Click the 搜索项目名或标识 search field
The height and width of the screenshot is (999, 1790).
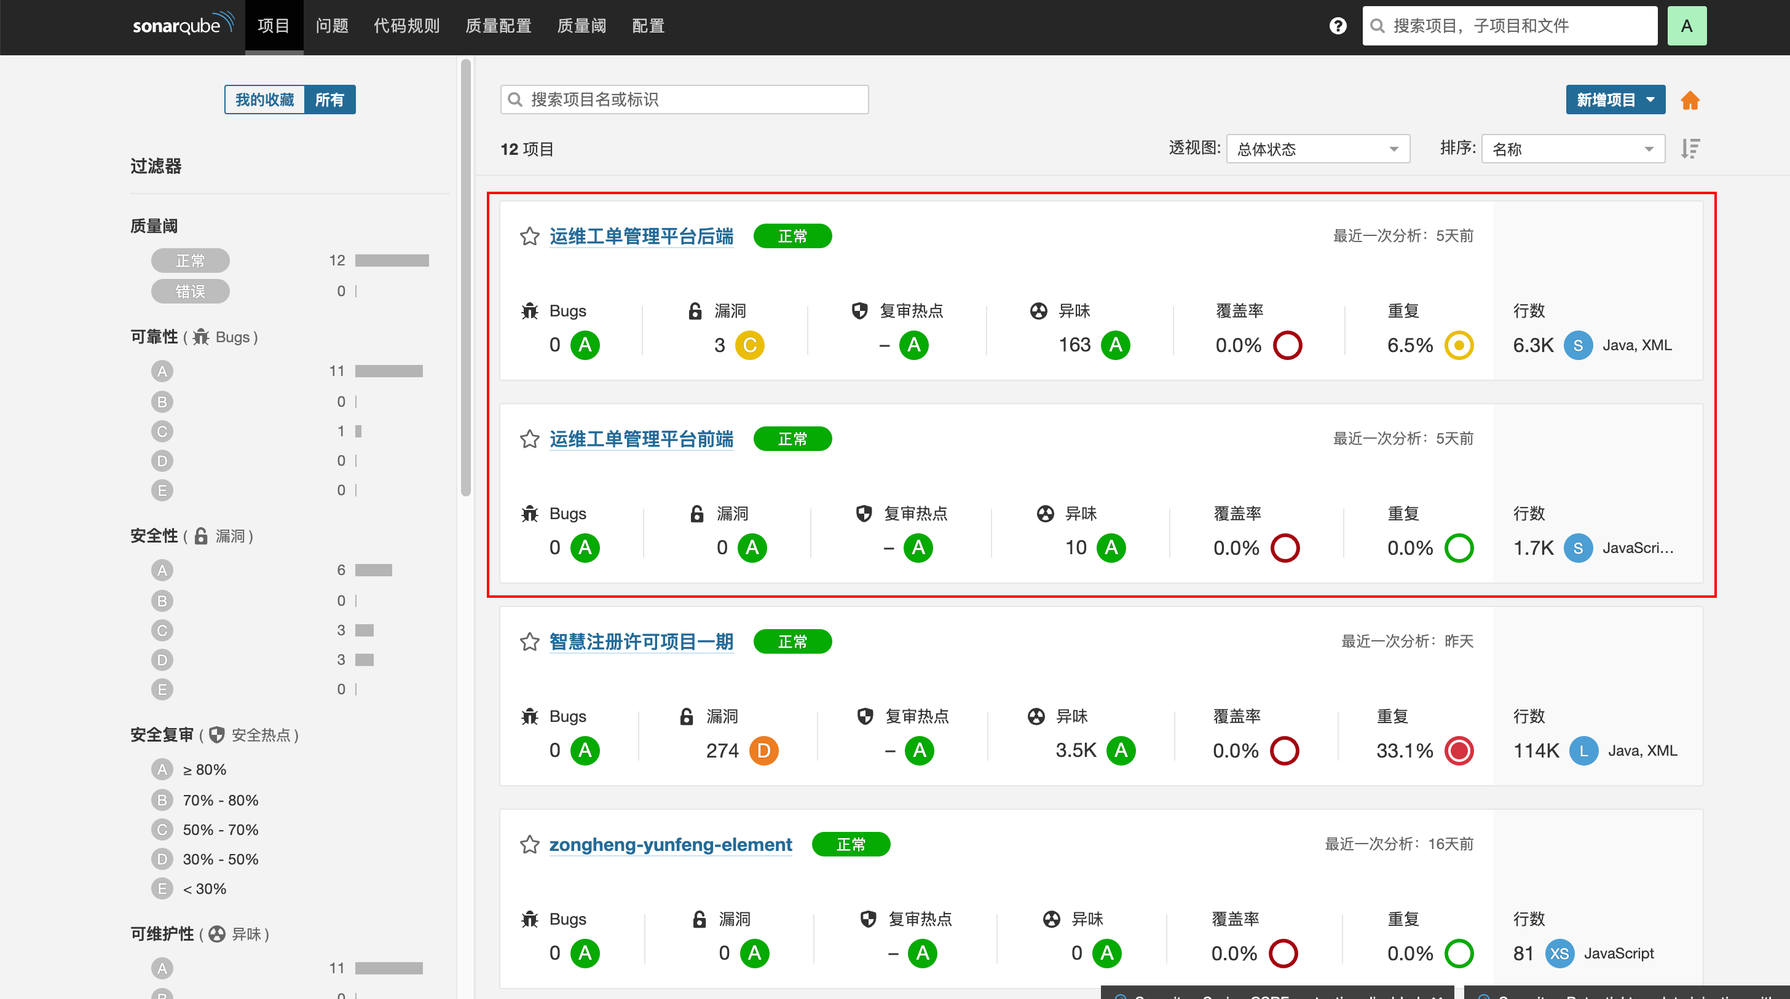pyautogui.click(x=684, y=100)
